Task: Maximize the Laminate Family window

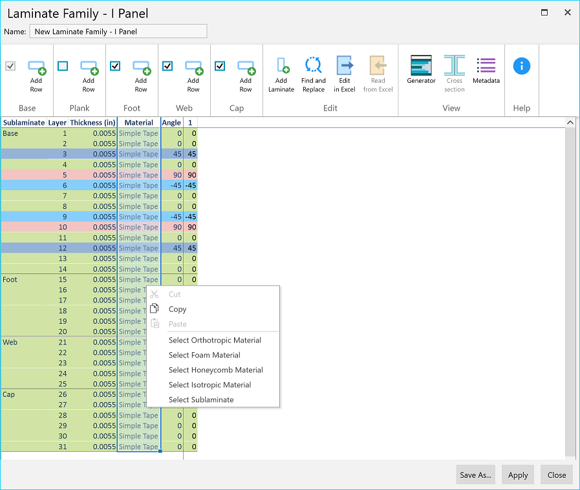Action: (544, 12)
